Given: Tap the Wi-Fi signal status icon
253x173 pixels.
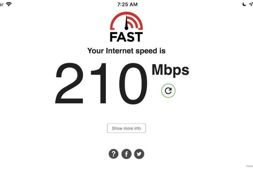Looking at the screenshot, I should point(9,4).
